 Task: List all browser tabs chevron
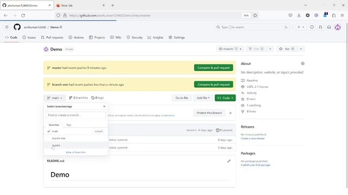click(x=306, y=5)
